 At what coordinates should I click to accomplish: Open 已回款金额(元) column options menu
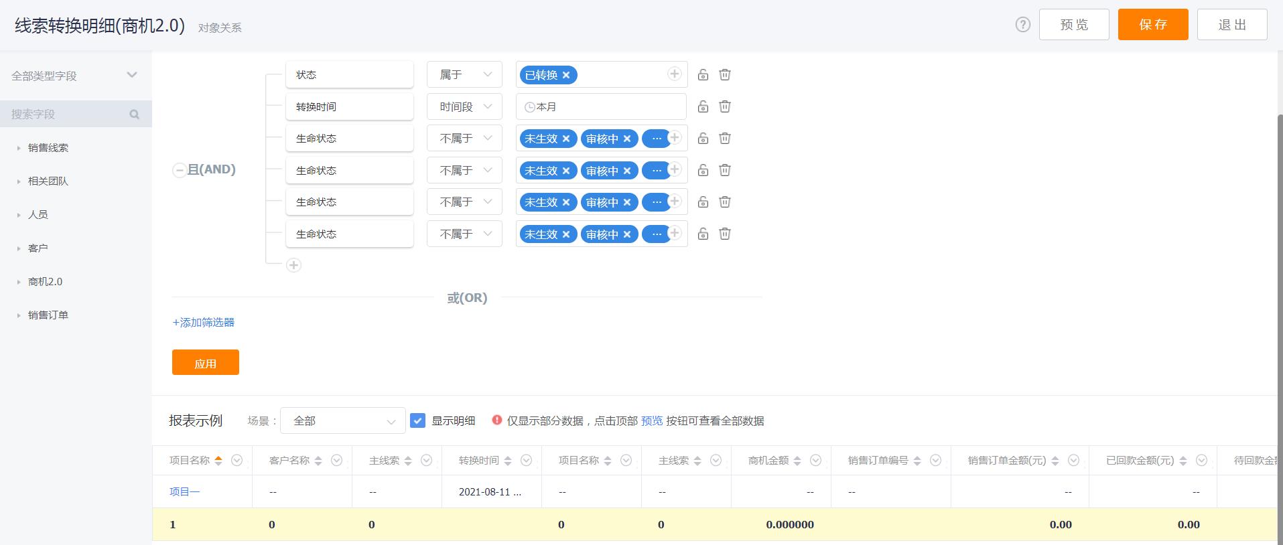tap(1202, 460)
